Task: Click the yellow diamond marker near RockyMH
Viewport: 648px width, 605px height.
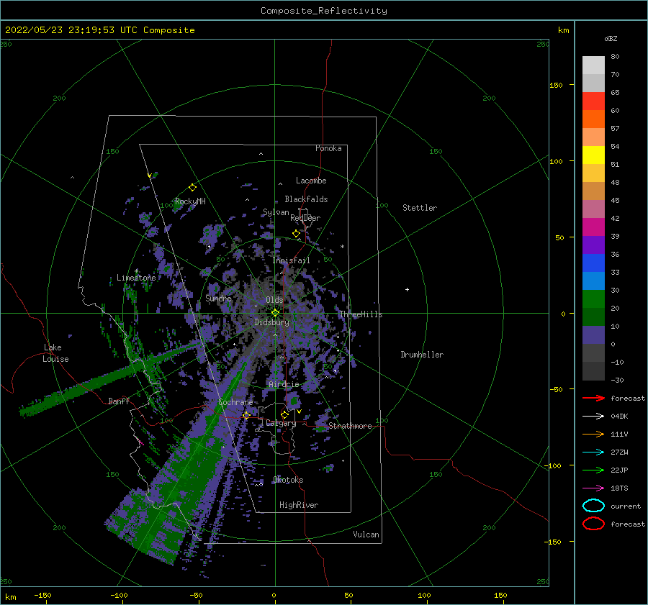Action: pyautogui.click(x=192, y=188)
